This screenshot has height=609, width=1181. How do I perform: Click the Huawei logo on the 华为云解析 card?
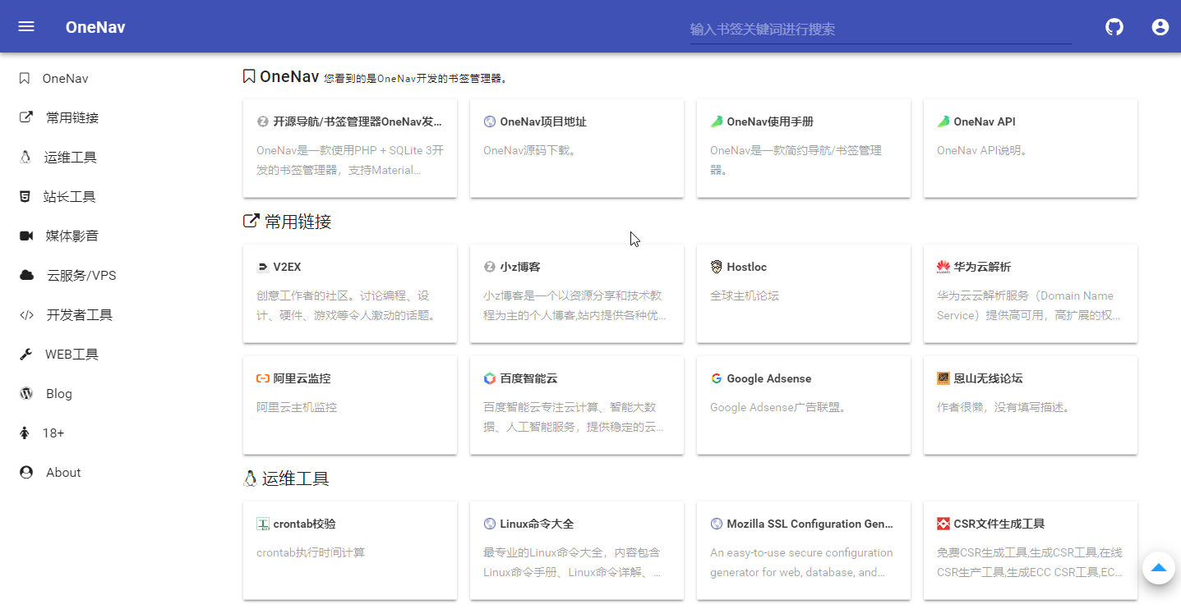[x=943, y=266]
